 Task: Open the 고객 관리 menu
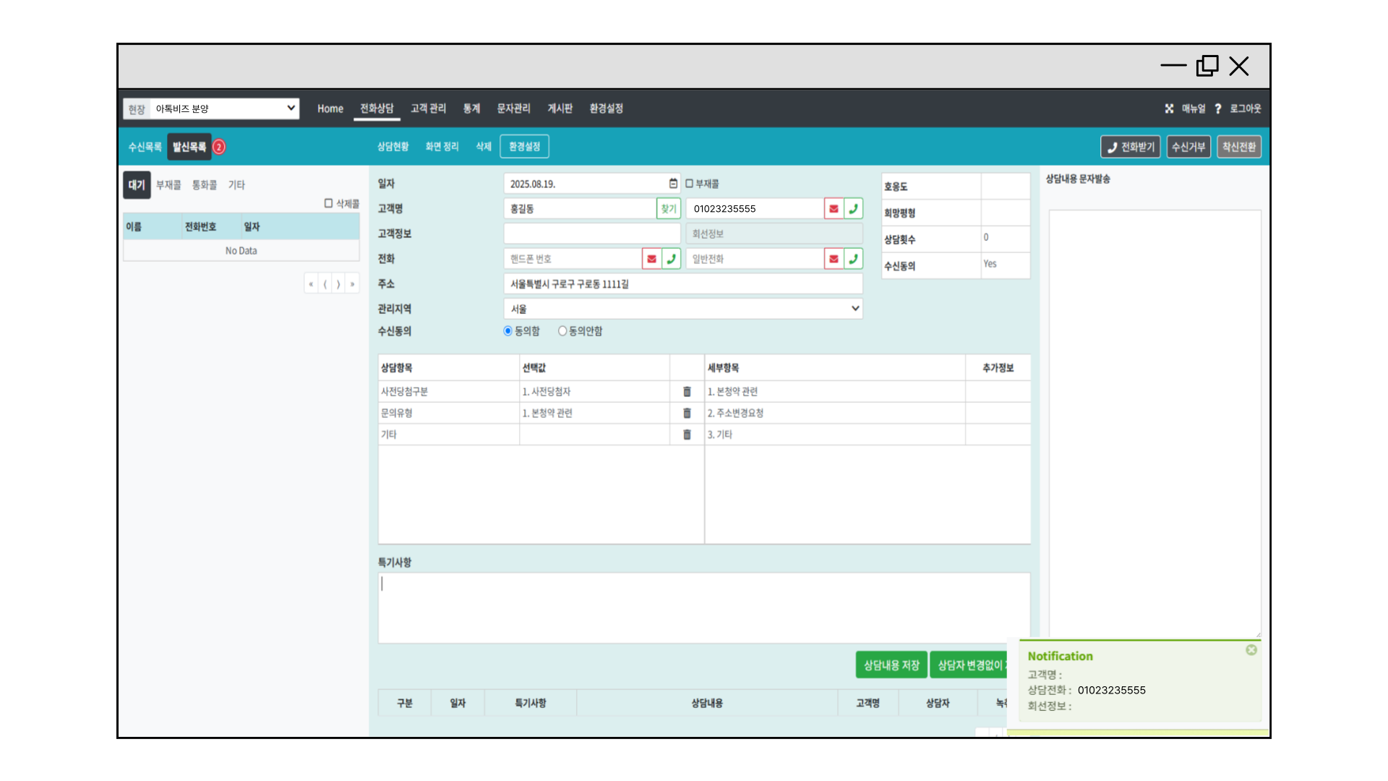pyautogui.click(x=428, y=108)
